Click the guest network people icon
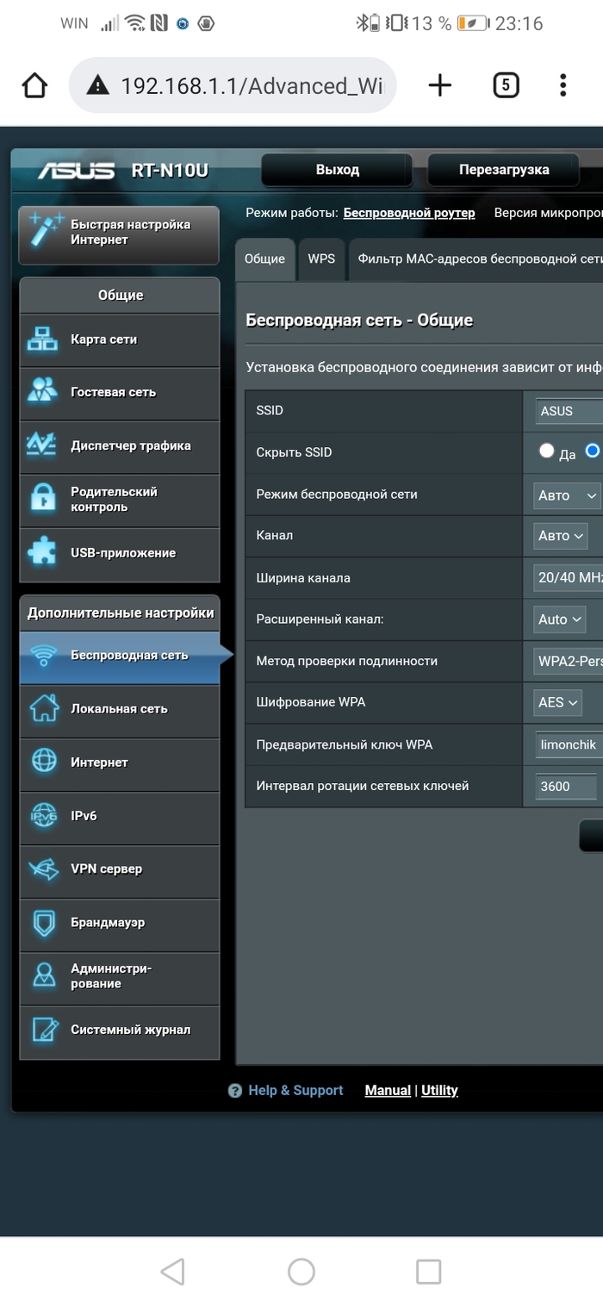 pyautogui.click(x=43, y=392)
